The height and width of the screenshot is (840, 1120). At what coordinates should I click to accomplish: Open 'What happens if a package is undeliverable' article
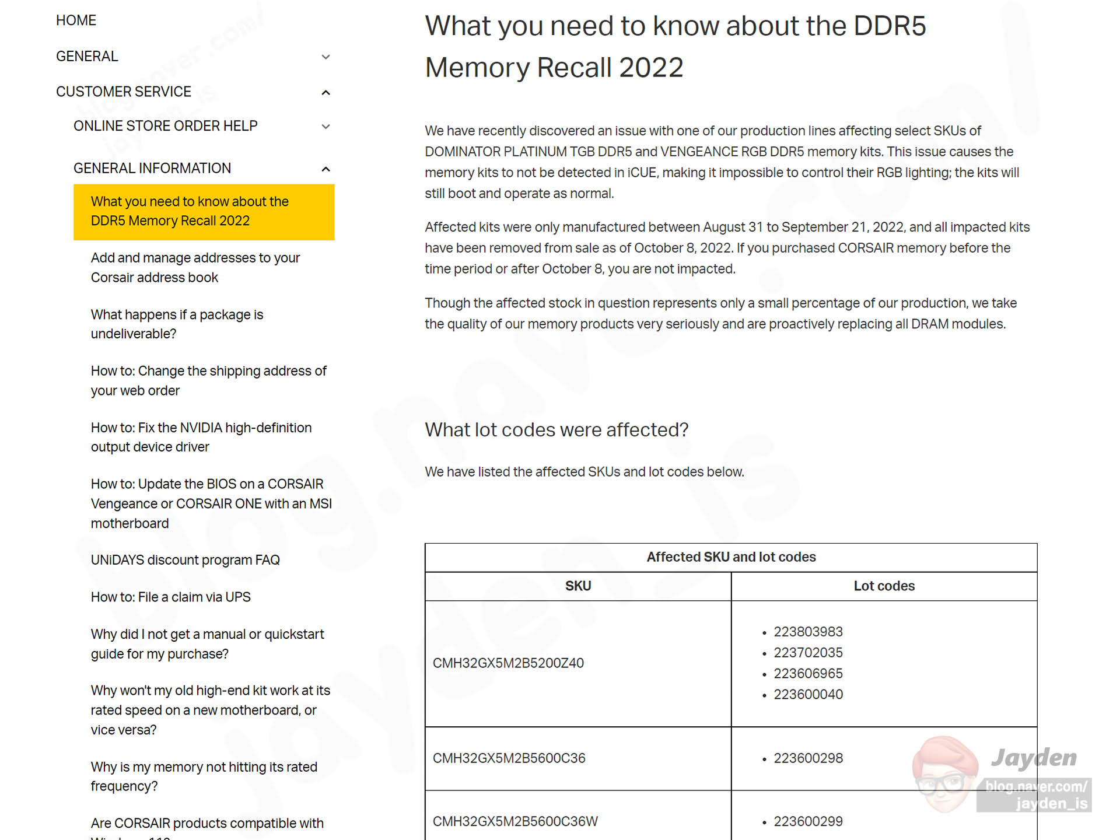(x=177, y=324)
